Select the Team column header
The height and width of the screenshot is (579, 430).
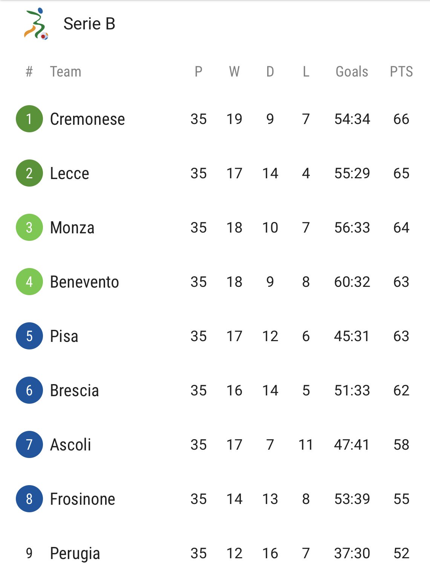click(x=66, y=72)
